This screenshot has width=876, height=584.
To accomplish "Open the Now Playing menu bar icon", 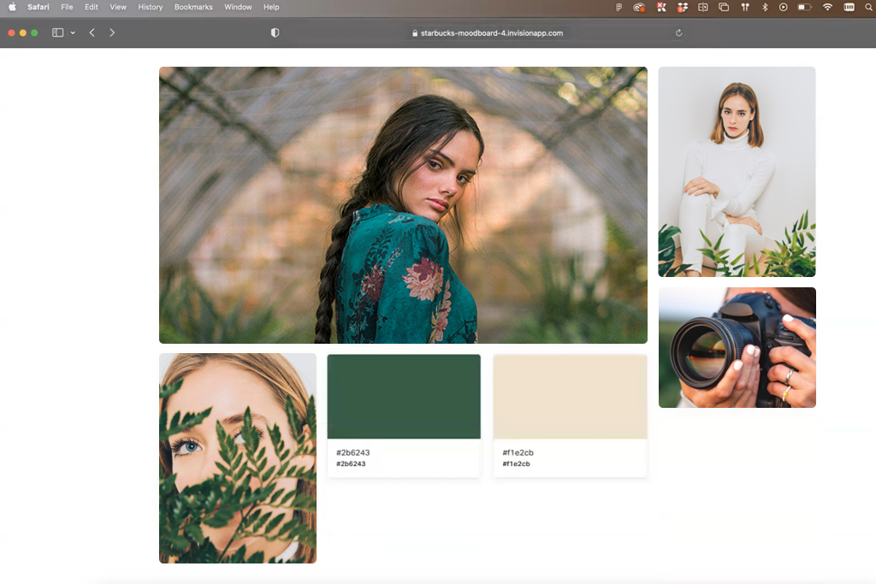I will [784, 7].
